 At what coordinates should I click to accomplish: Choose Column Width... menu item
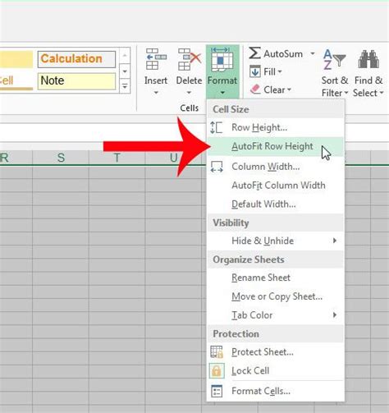point(275,167)
